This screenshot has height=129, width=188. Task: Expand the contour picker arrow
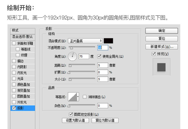(x=78, y=97)
